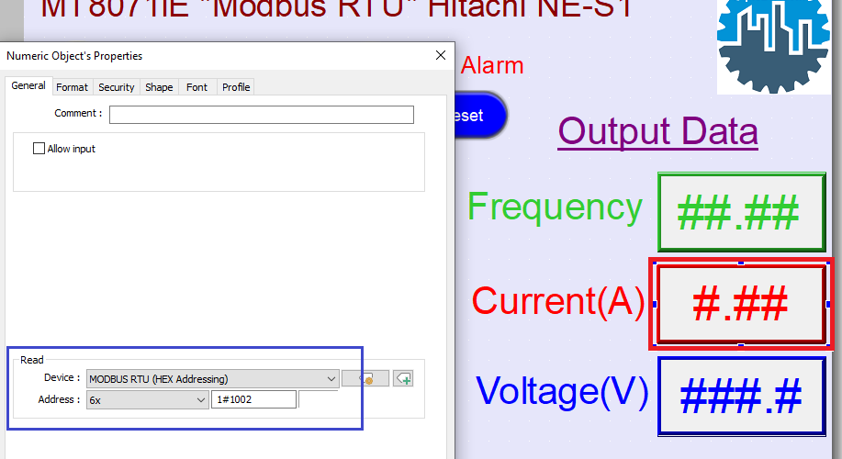The height and width of the screenshot is (459, 842).
Task: Select the blue Voltage ###.# numeric object
Action: pyautogui.click(x=742, y=397)
